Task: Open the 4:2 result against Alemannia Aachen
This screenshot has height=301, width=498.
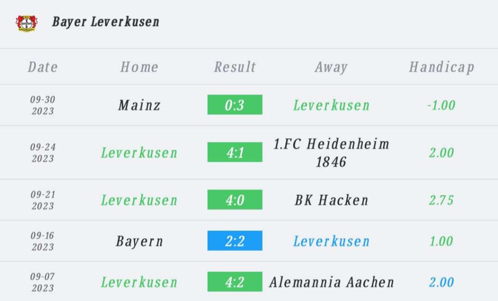Action: click(x=235, y=282)
